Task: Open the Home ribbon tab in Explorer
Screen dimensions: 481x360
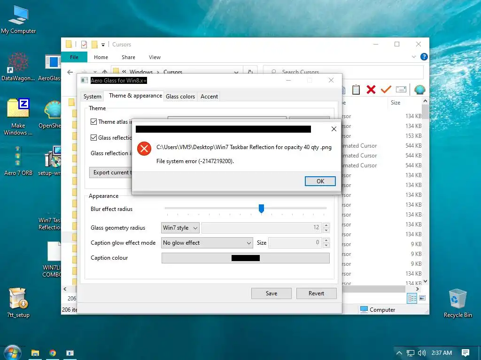Action: click(101, 57)
